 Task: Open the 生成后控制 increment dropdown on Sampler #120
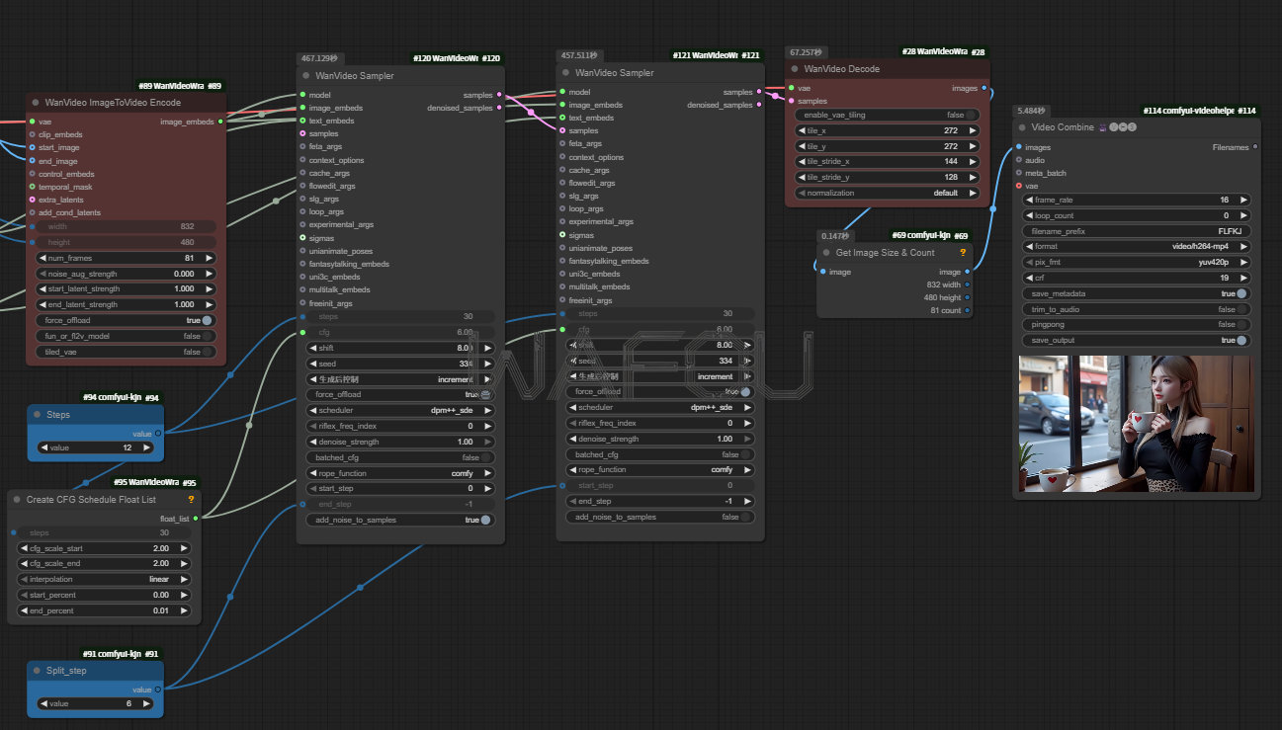pos(400,379)
